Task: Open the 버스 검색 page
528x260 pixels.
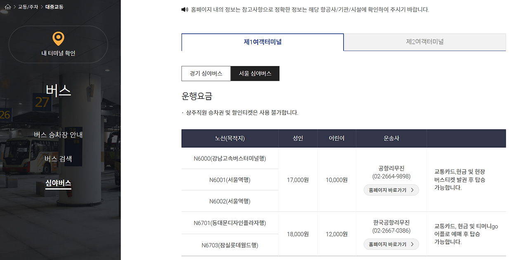Action: tap(58, 159)
